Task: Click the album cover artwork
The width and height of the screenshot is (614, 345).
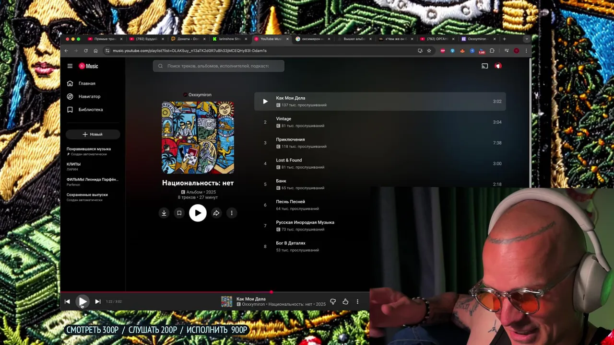Action: pos(198,138)
